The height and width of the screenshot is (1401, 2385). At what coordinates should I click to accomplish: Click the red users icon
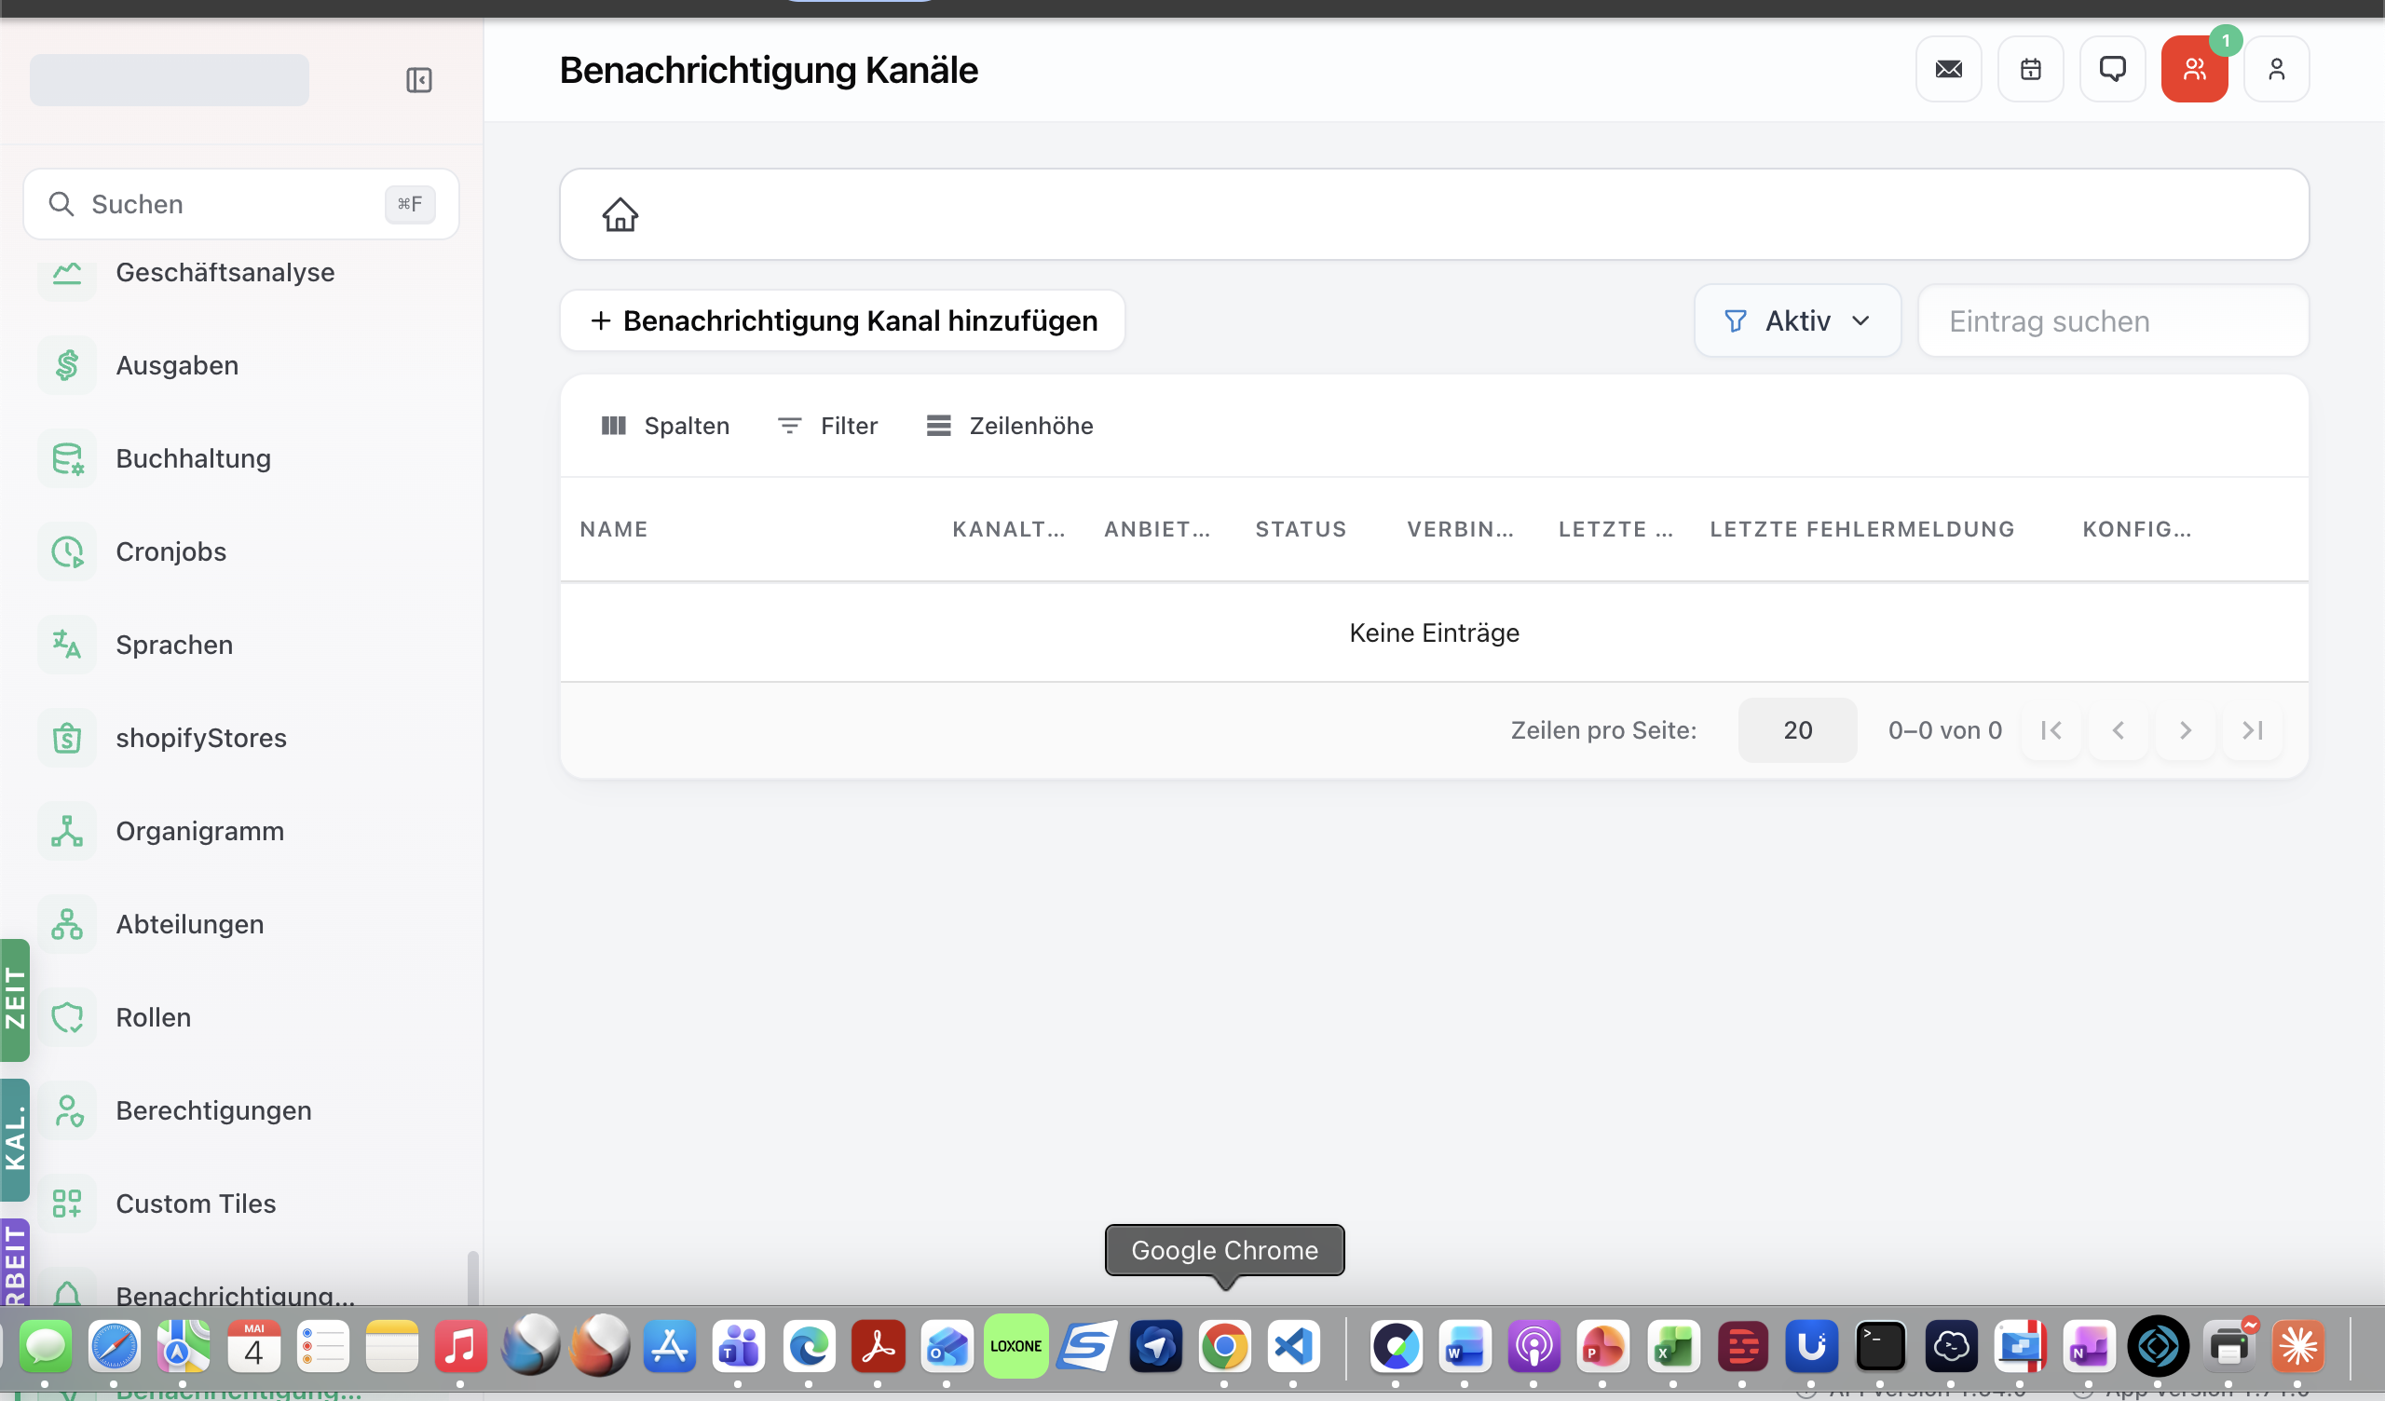pyautogui.click(x=2194, y=69)
